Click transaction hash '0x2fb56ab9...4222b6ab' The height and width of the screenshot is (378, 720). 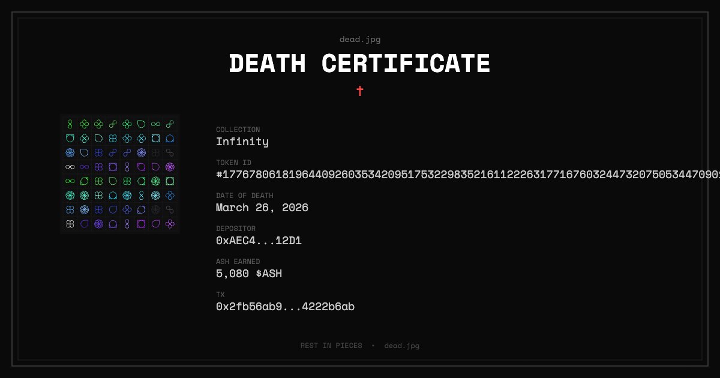(x=285, y=307)
